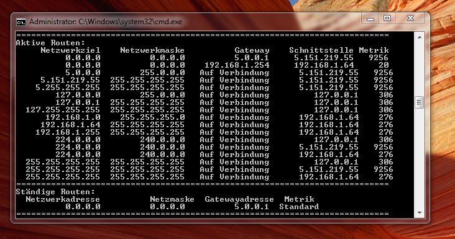Click '192.168.1.64' in the Netzwerkziel column

[70, 125]
